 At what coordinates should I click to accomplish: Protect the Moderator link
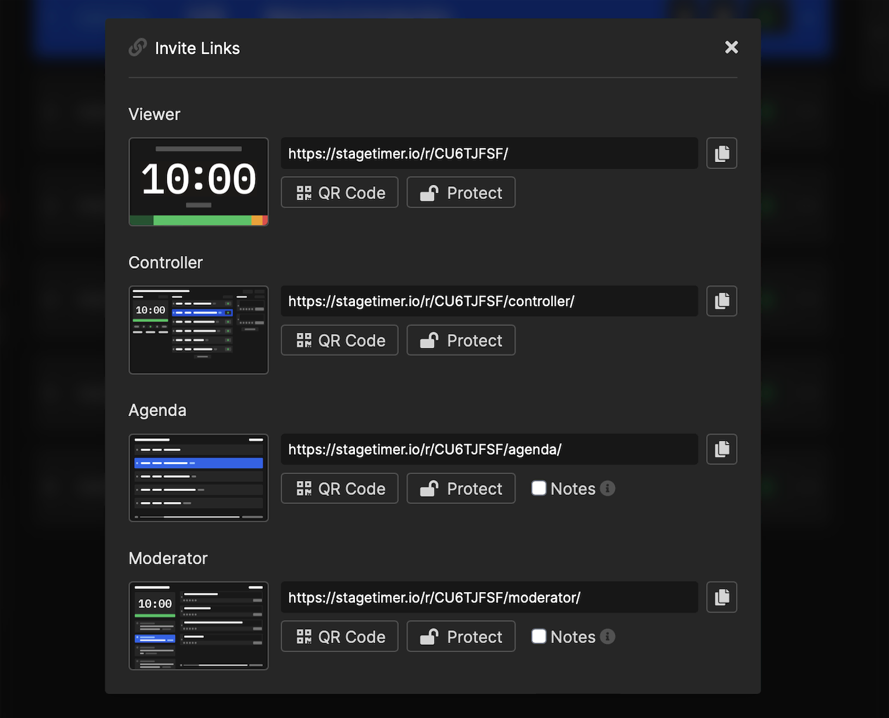[461, 637]
